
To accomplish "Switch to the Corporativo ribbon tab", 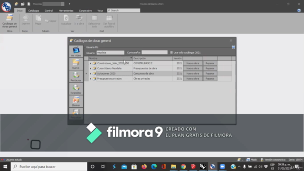I will 85,10.
